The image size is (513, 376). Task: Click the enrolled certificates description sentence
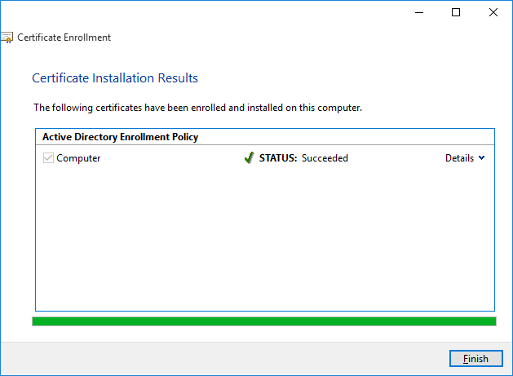tap(197, 107)
